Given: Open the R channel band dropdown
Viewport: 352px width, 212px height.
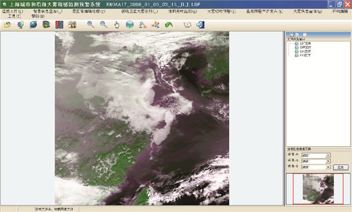Looking at the screenshot, I should coord(328,156).
